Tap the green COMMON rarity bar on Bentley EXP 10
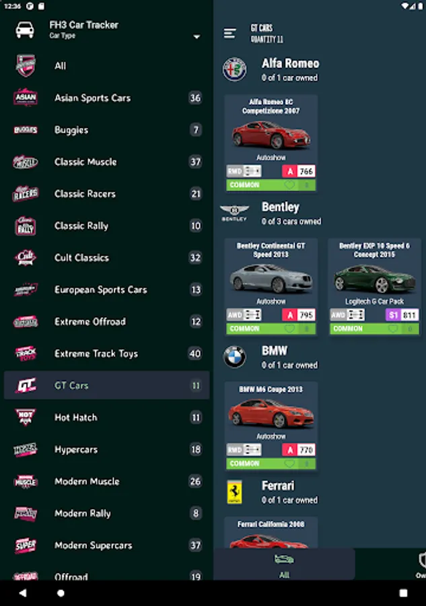Viewport: 426px width, 606px height. point(374,329)
